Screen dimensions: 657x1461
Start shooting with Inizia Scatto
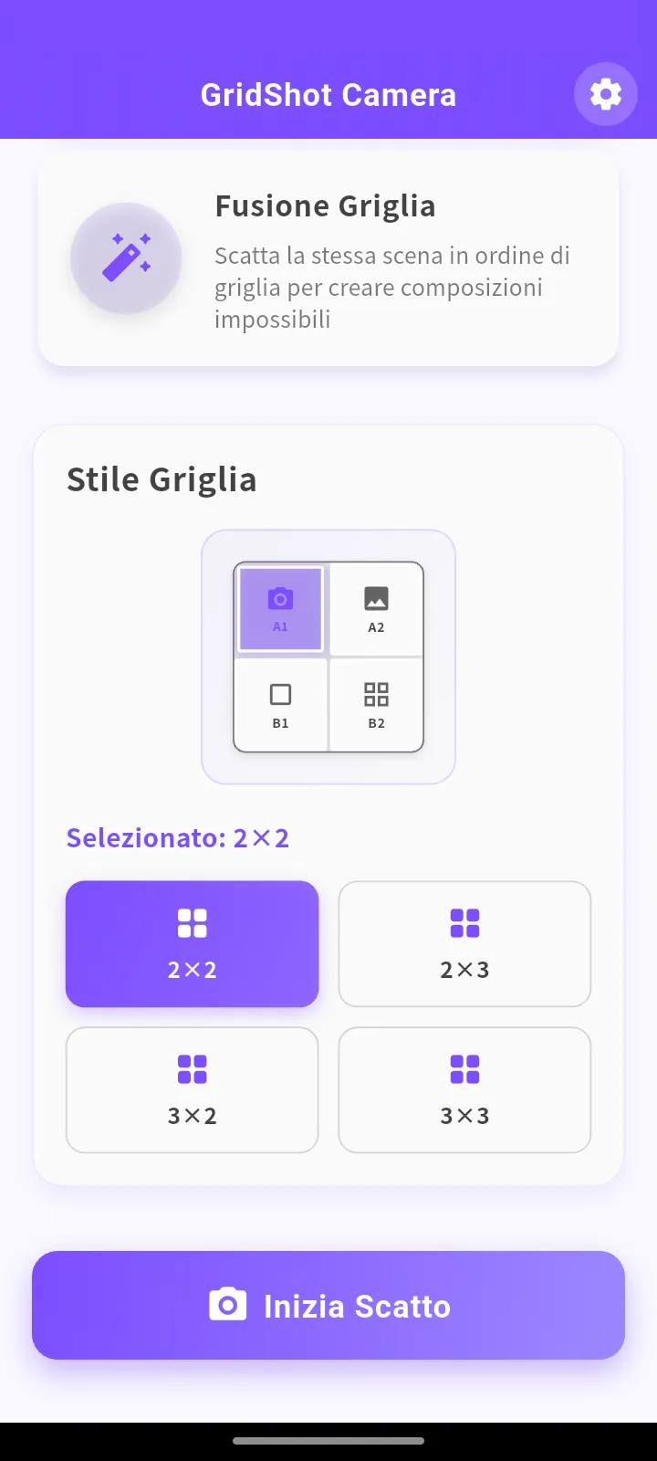tap(328, 1306)
